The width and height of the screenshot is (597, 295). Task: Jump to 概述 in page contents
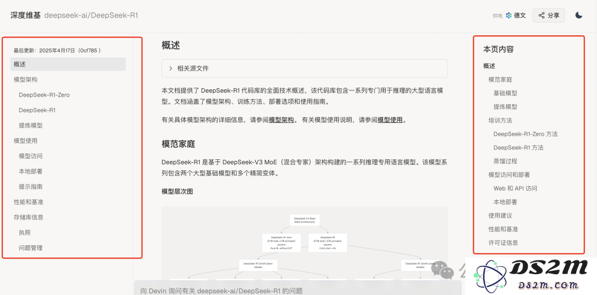click(489, 66)
